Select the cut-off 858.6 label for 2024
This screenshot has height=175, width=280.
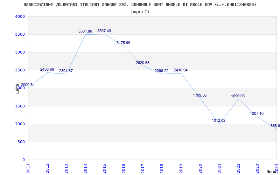275,126
